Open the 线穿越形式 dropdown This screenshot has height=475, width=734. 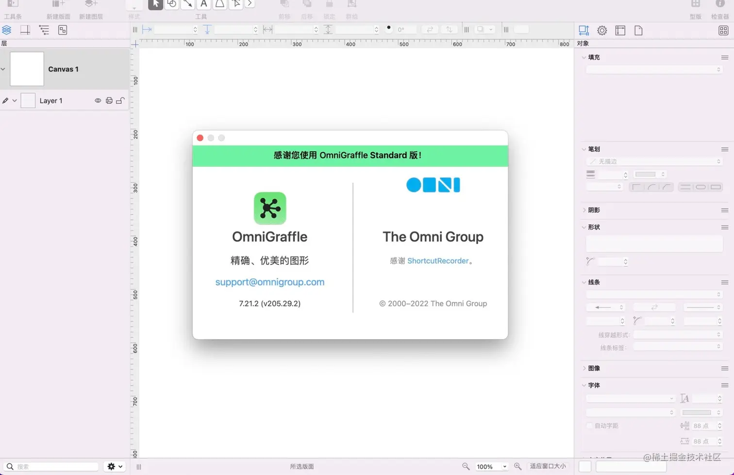(x=678, y=335)
